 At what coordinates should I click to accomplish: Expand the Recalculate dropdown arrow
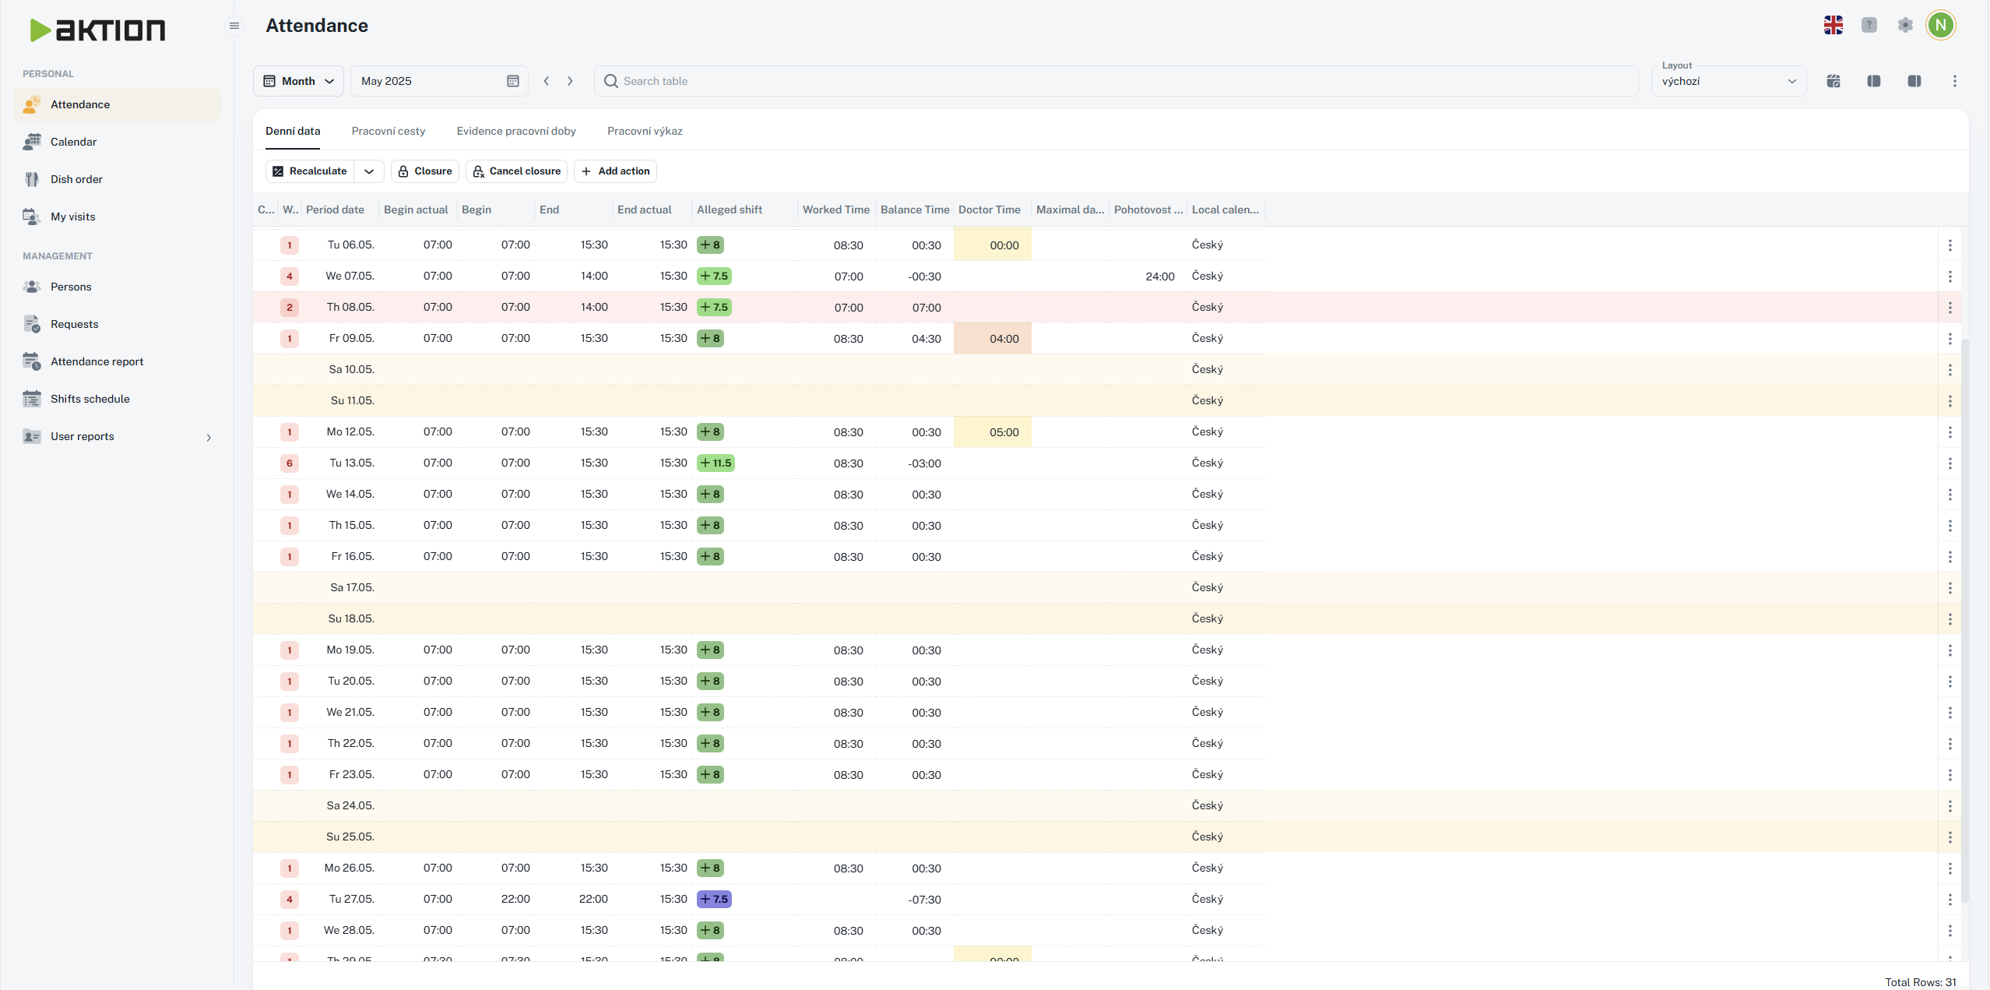click(x=369, y=171)
